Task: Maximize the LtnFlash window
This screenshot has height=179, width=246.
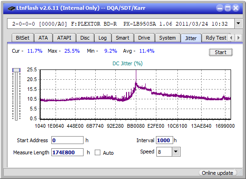Action: coord(228,8)
